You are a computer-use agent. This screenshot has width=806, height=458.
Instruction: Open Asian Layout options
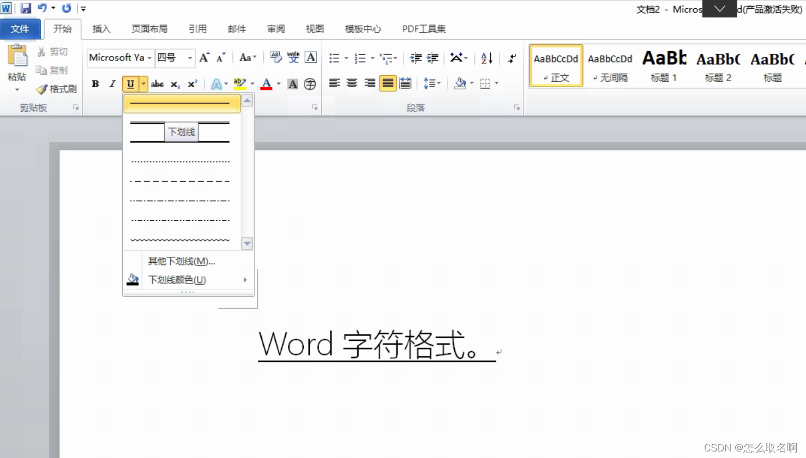pos(459,58)
